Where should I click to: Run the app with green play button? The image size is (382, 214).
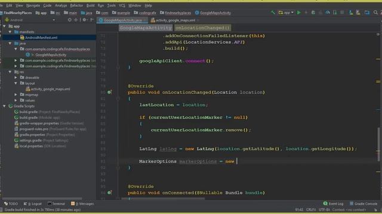point(298,12)
